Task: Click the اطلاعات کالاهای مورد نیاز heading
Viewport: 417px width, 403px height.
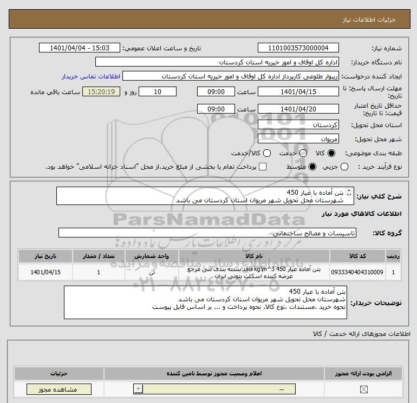Action: tap(361, 214)
